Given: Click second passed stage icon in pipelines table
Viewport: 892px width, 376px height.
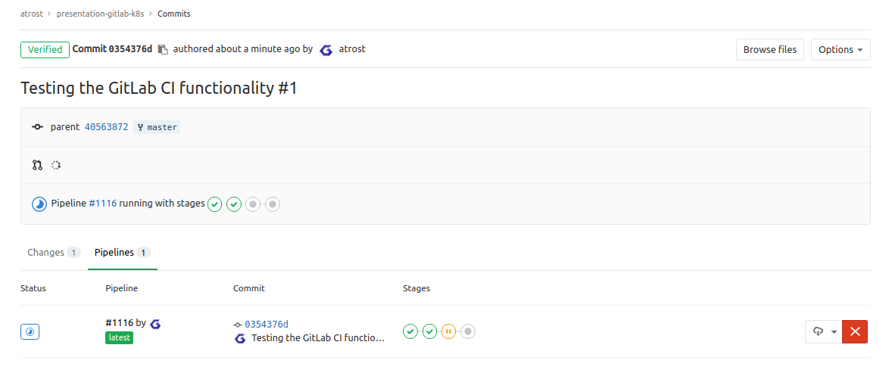Looking at the screenshot, I should click(x=430, y=331).
